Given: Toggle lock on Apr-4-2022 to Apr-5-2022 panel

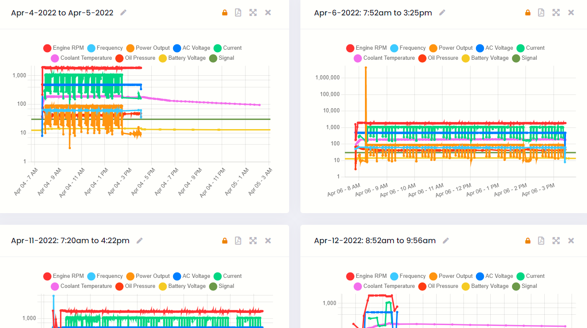Looking at the screenshot, I should pyautogui.click(x=225, y=13).
